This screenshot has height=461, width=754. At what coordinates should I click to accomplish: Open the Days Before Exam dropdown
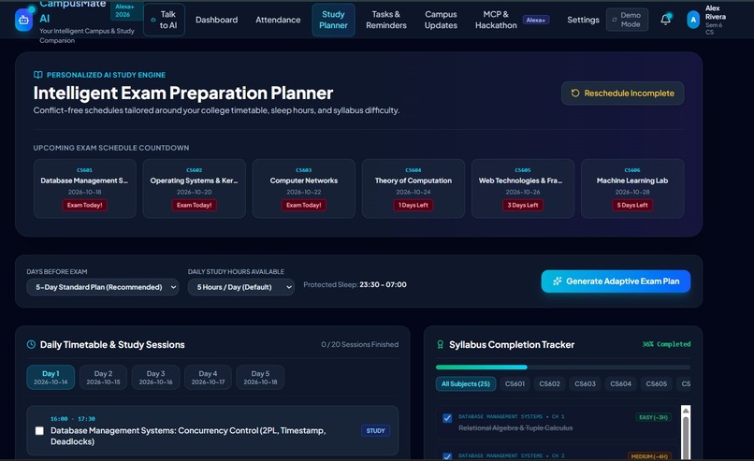[103, 287]
